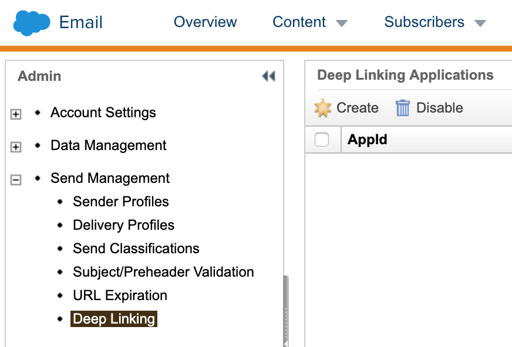Click the Disable button label
The image size is (512, 347).
click(440, 108)
